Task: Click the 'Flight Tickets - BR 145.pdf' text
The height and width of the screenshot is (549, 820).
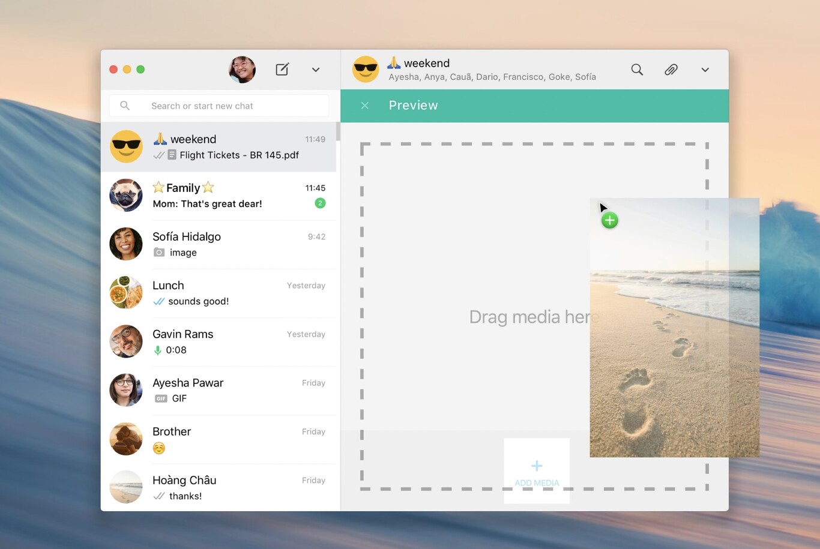Action: click(240, 155)
